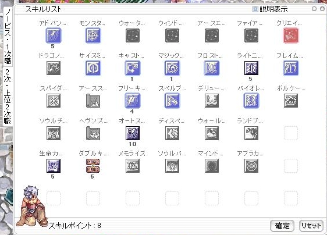Select the ライトニ… skill icon
Screen dimensions: 327x235
[x=251, y=68]
